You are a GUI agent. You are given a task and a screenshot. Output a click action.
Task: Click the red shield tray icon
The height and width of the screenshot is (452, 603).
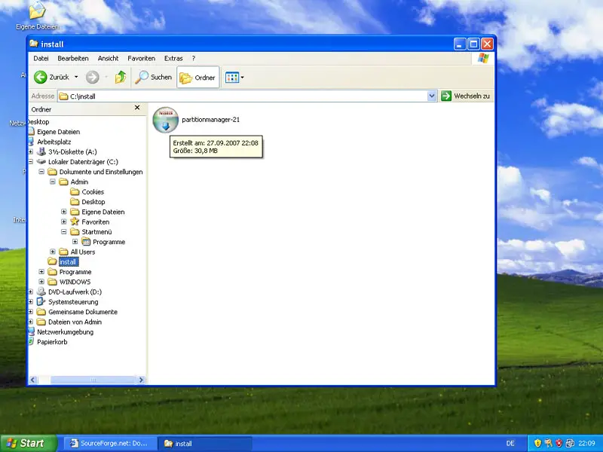click(559, 443)
